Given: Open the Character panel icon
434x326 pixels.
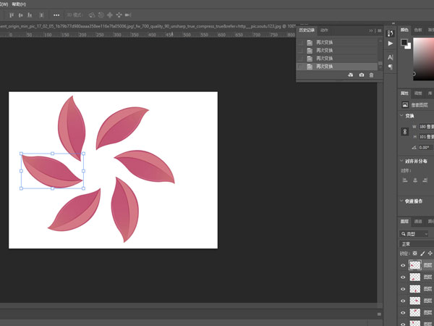Looking at the screenshot, I should [x=391, y=56].
